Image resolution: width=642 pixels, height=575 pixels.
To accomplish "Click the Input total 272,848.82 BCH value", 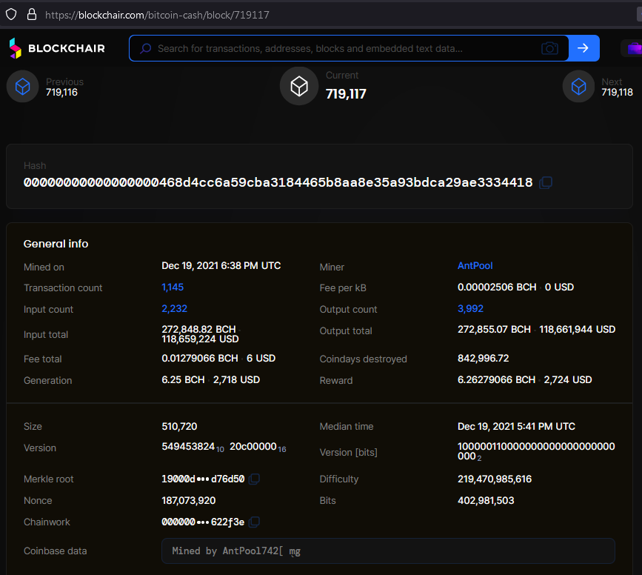I will point(198,329).
